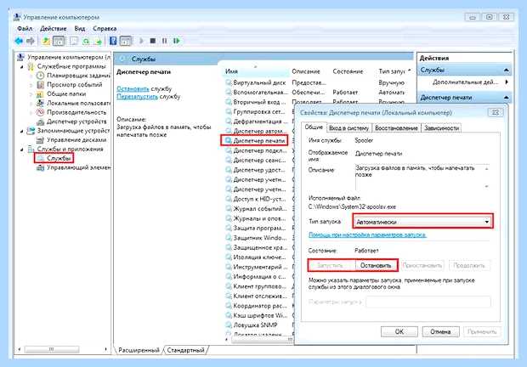
Task: Select Производительность tree node
Action: (x=76, y=112)
